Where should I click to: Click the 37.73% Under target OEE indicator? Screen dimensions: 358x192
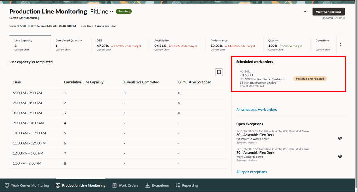[x=126, y=46]
